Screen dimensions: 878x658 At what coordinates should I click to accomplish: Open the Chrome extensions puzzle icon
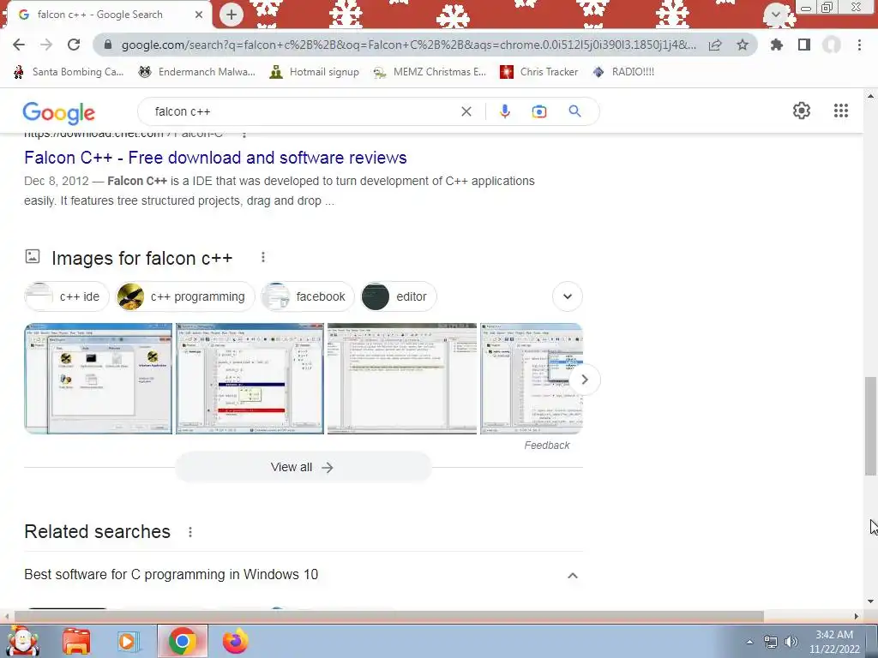777,45
